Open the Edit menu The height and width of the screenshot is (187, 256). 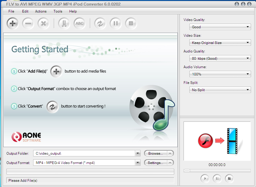coord(25,11)
